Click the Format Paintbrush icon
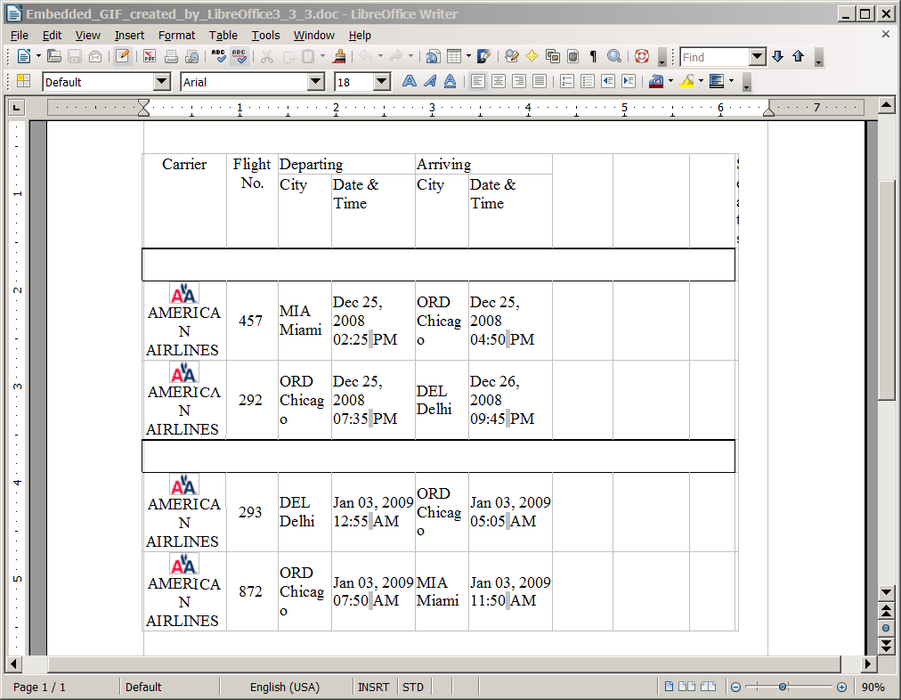The image size is (901, 700). (x=339, y=56)
